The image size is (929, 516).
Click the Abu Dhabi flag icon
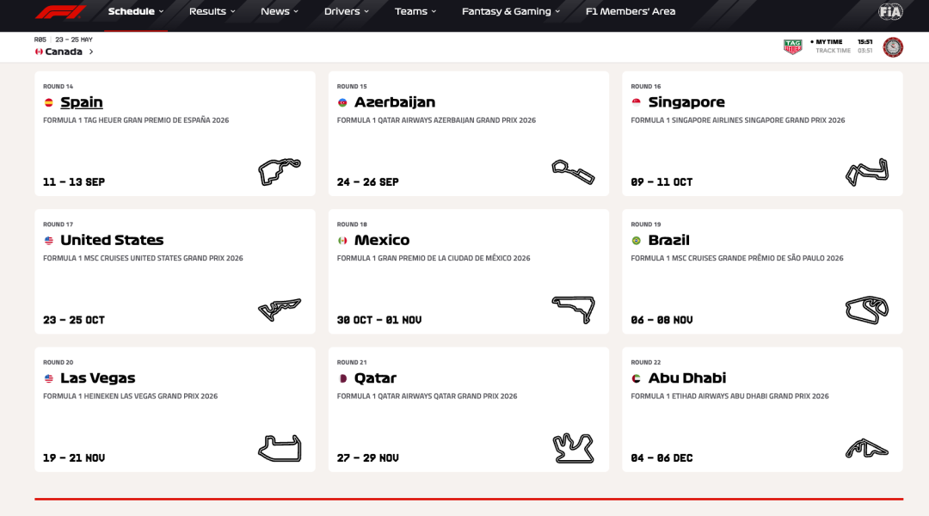click(x=637, y=378)
